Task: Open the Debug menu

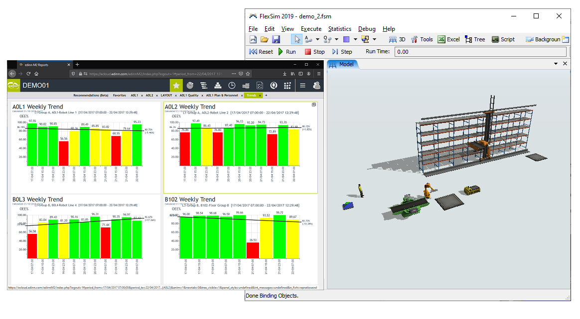Action: pos(367,29)
